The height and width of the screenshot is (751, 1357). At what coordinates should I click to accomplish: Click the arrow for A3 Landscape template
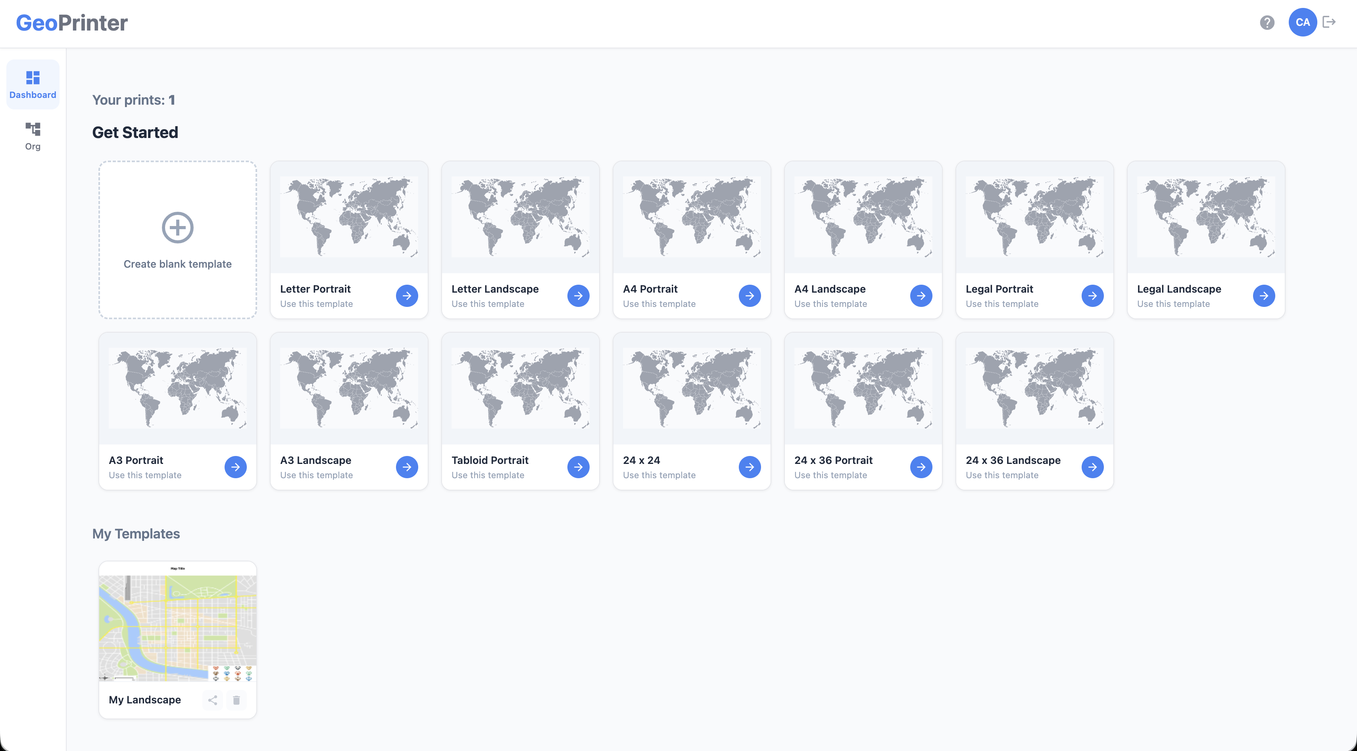(x=407, y=467)
